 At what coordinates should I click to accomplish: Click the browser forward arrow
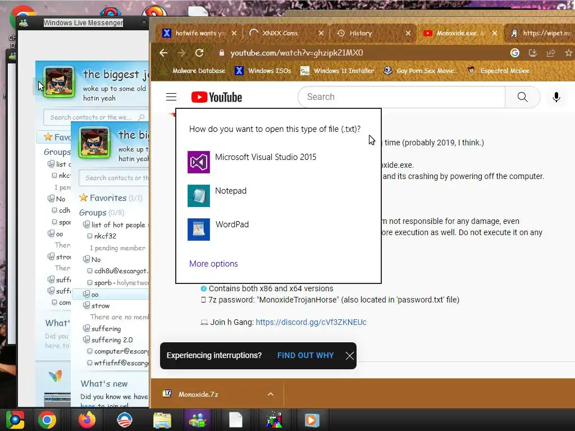click(181, 53)
